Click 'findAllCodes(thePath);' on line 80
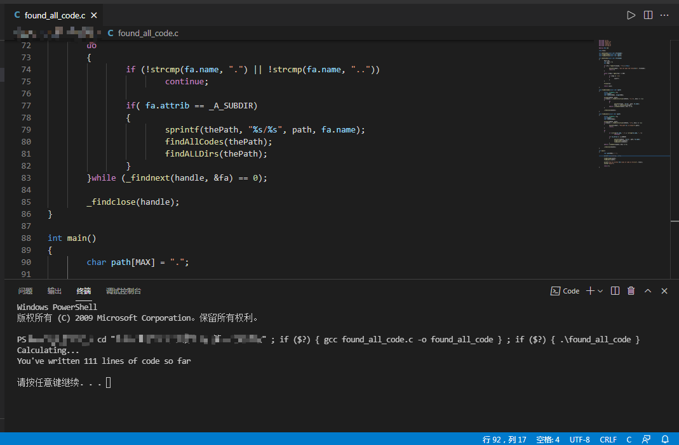 coord(218,142)
